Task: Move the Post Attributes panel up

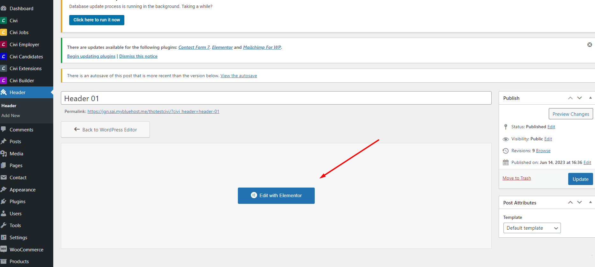Action: (570, 202)
